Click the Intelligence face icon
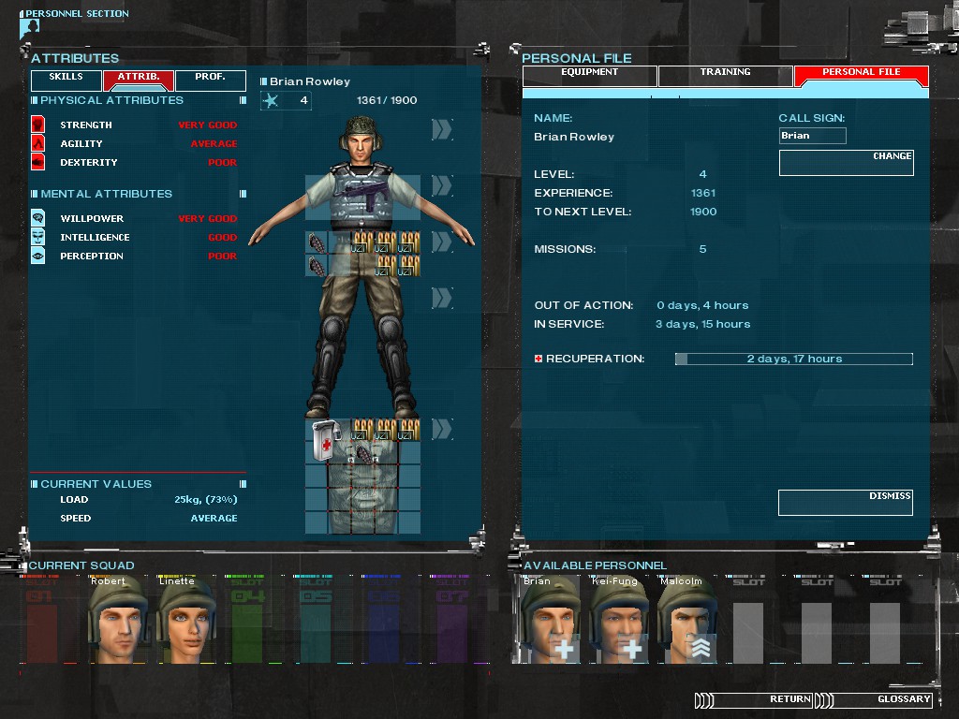The image size is (959, 719). point(37,237)
